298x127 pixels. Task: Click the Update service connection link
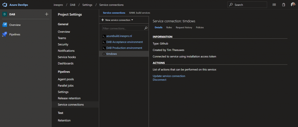click(169, 76)
